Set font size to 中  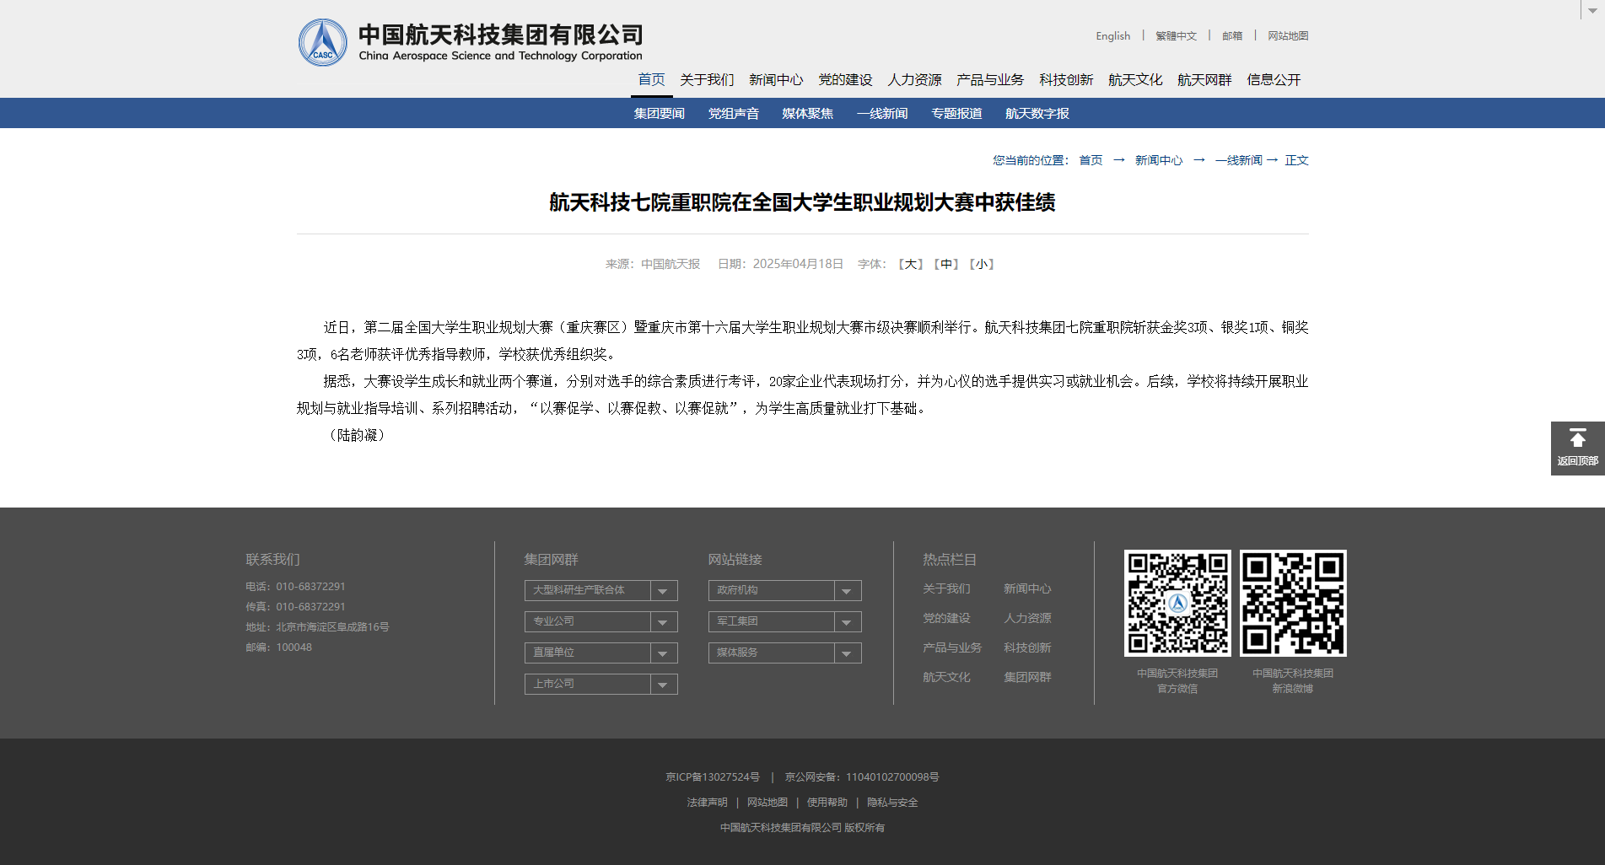[x=946, y=264]
